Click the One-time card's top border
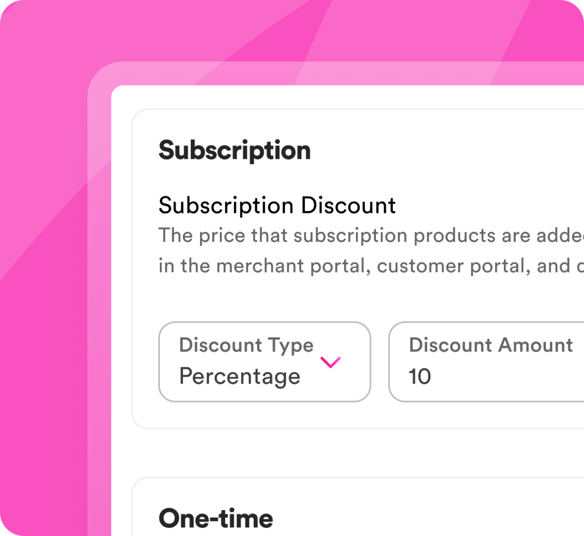The width and height of the screenshot is (584, 536). pyautogui.click(x=348, y=478)
